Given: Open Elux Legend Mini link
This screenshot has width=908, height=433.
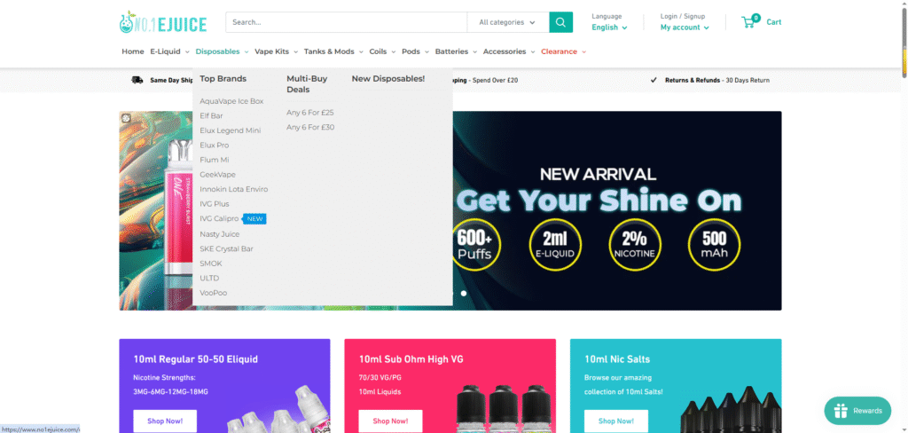Looking at the screenshot, I should 231,130.
